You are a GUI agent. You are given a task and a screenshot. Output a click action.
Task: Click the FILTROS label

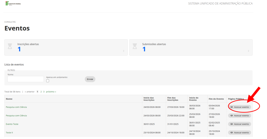pos(11,70)
